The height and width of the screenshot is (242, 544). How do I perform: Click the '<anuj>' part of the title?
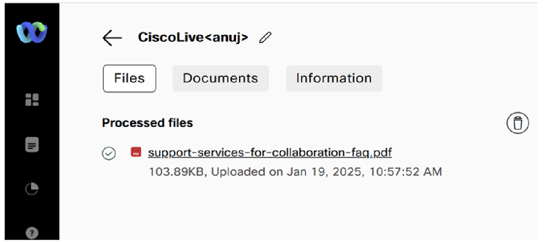[224, 37]
